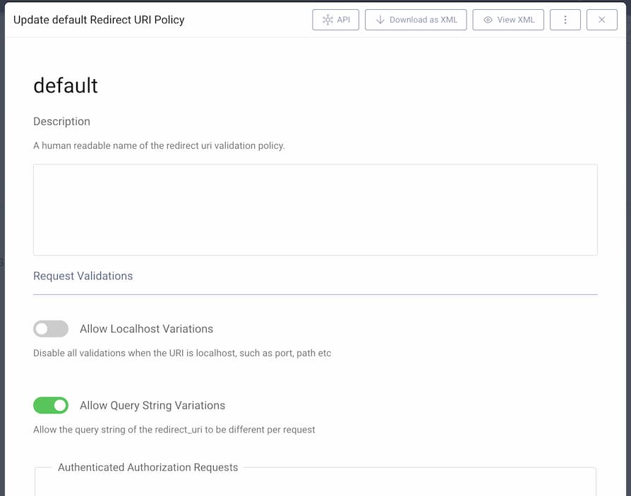The height and width of the screenshot is (496, 631).
Task: Click the eye icon for View XML
Action: point(488,20)
